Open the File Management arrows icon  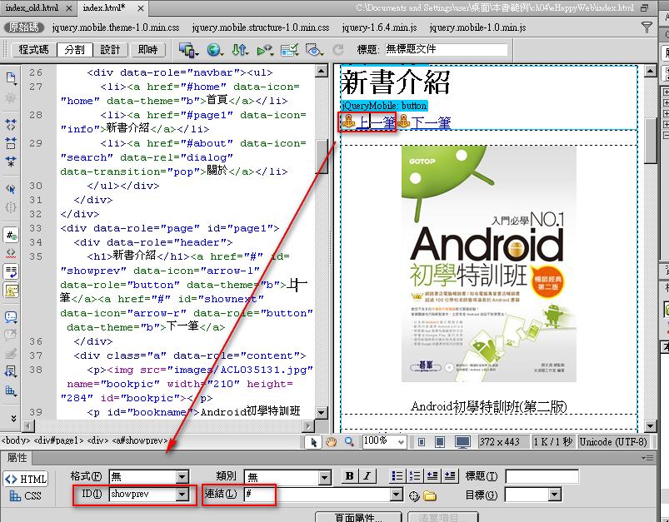(240, 50)
